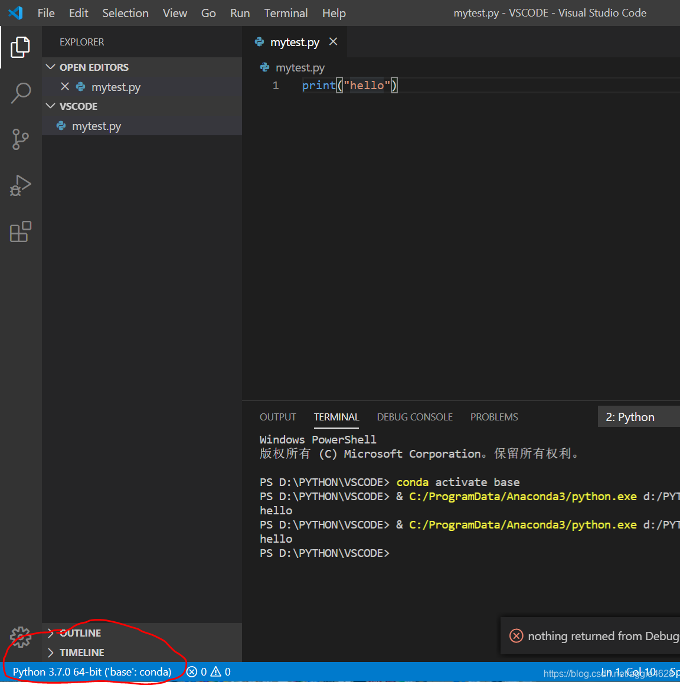Click mytest.py breadcrumb above the editor
680x685 pixels.
coord(300,68)
